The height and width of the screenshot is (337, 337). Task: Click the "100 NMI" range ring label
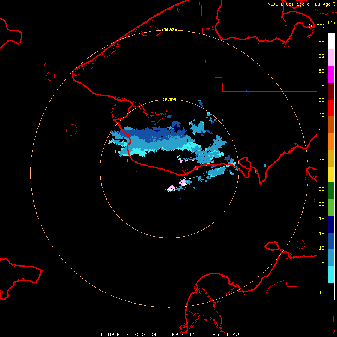169,30
